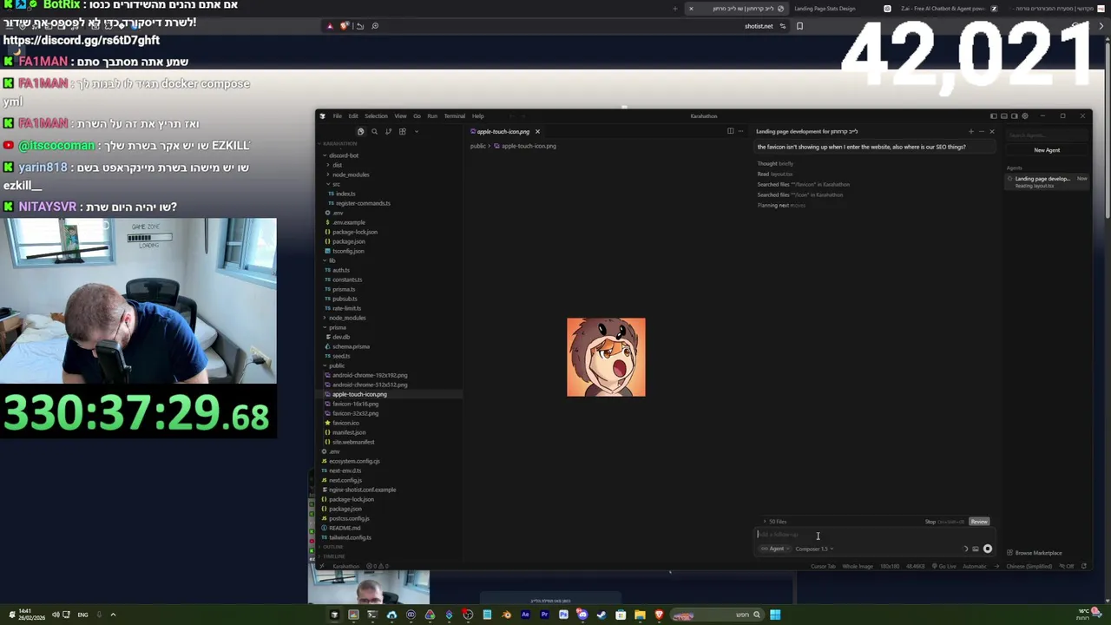Click the 'public' breadcrumb segment
Viewport: 1111px width, 625px height.
tap(478, 146)
